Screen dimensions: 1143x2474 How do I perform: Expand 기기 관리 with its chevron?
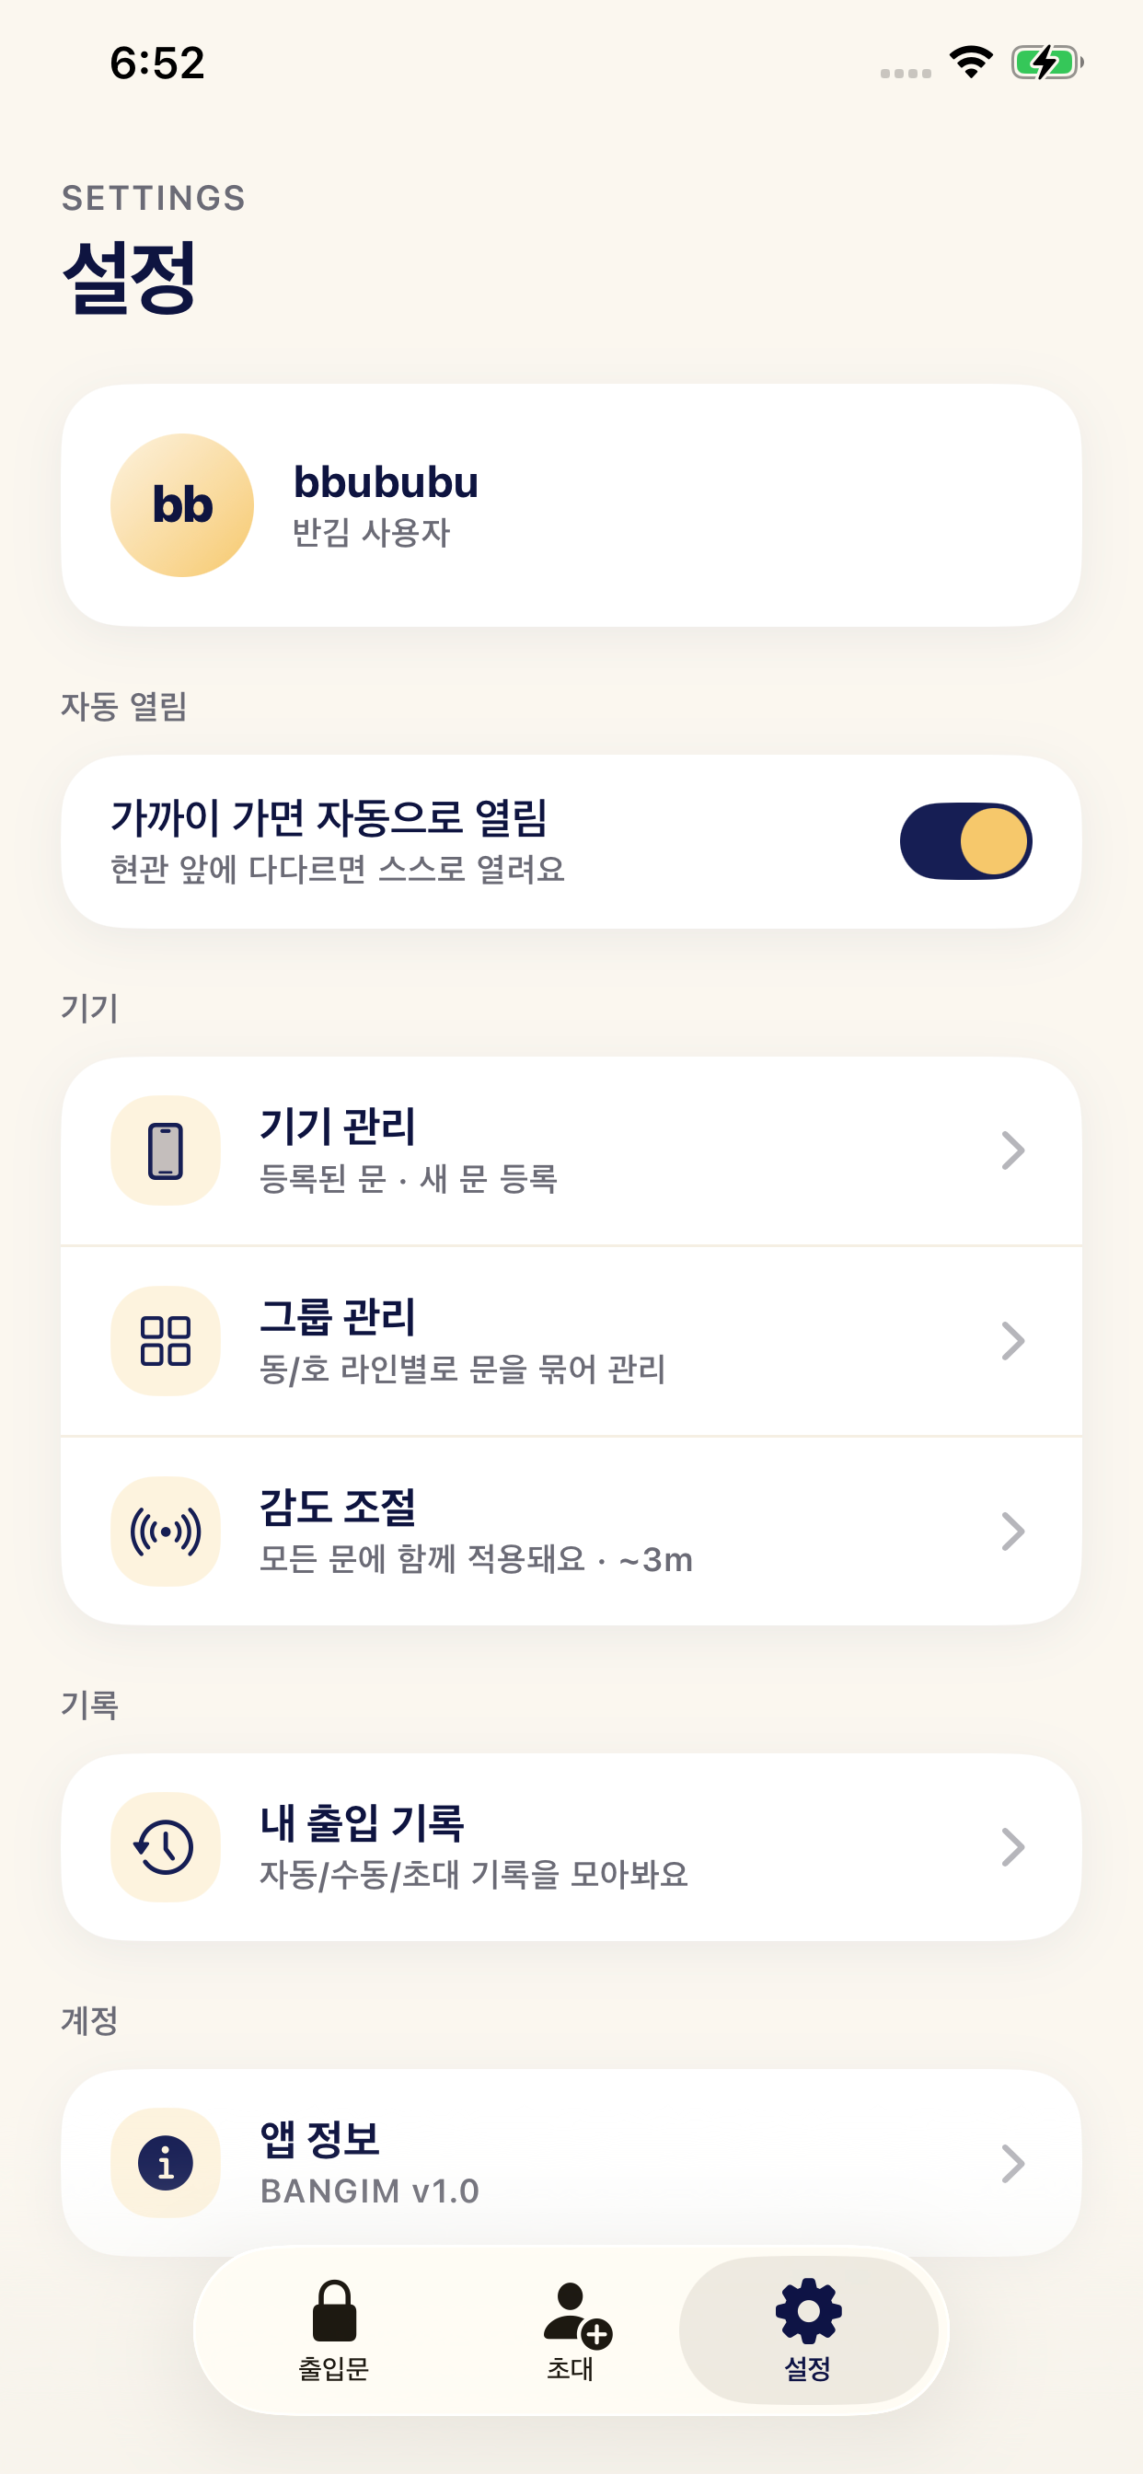pyautogui.click(x=1013, y=1150)
